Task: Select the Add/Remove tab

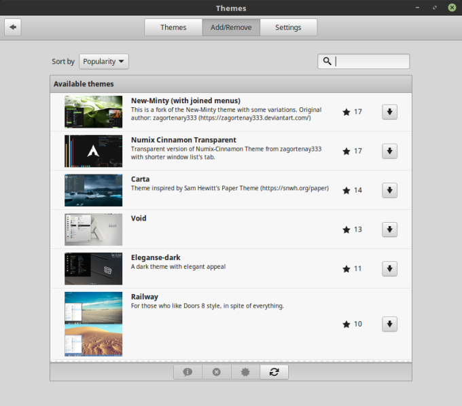Action: (231, 28)
